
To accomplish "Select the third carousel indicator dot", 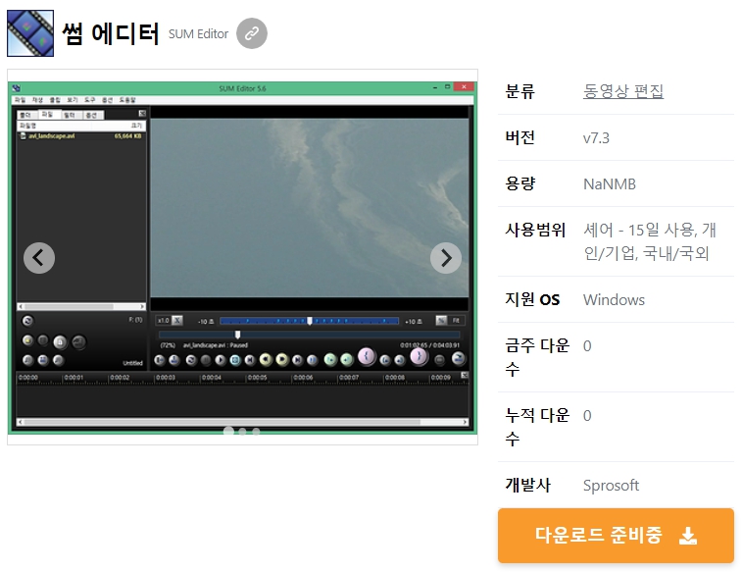I will coord(256,432).
